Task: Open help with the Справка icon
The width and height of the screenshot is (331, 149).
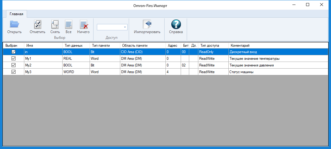Action: pyautogui.click(x=176, y=24)
